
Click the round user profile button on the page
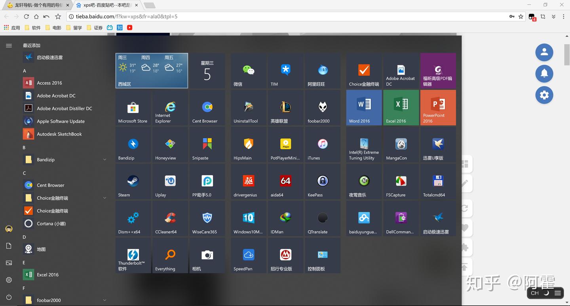click(x=544, y=52)
